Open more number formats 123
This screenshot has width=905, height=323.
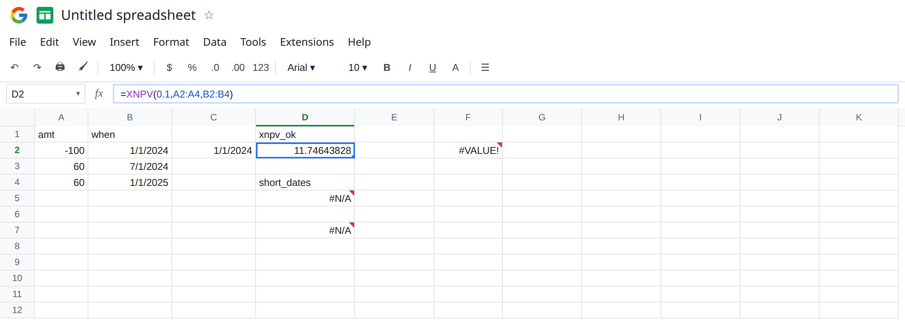coord(261,67)
